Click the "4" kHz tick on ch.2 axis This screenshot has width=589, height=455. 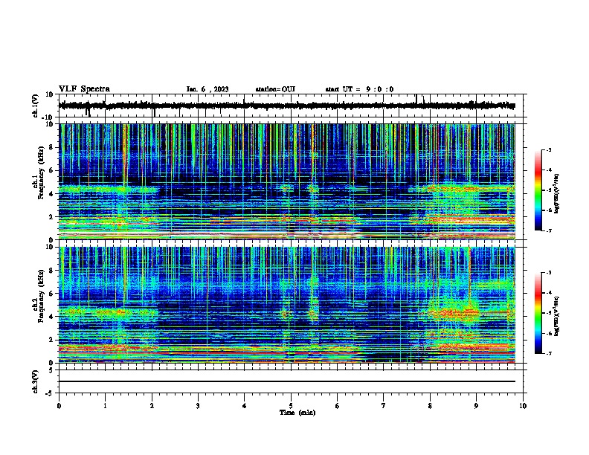tap(51, 317)
